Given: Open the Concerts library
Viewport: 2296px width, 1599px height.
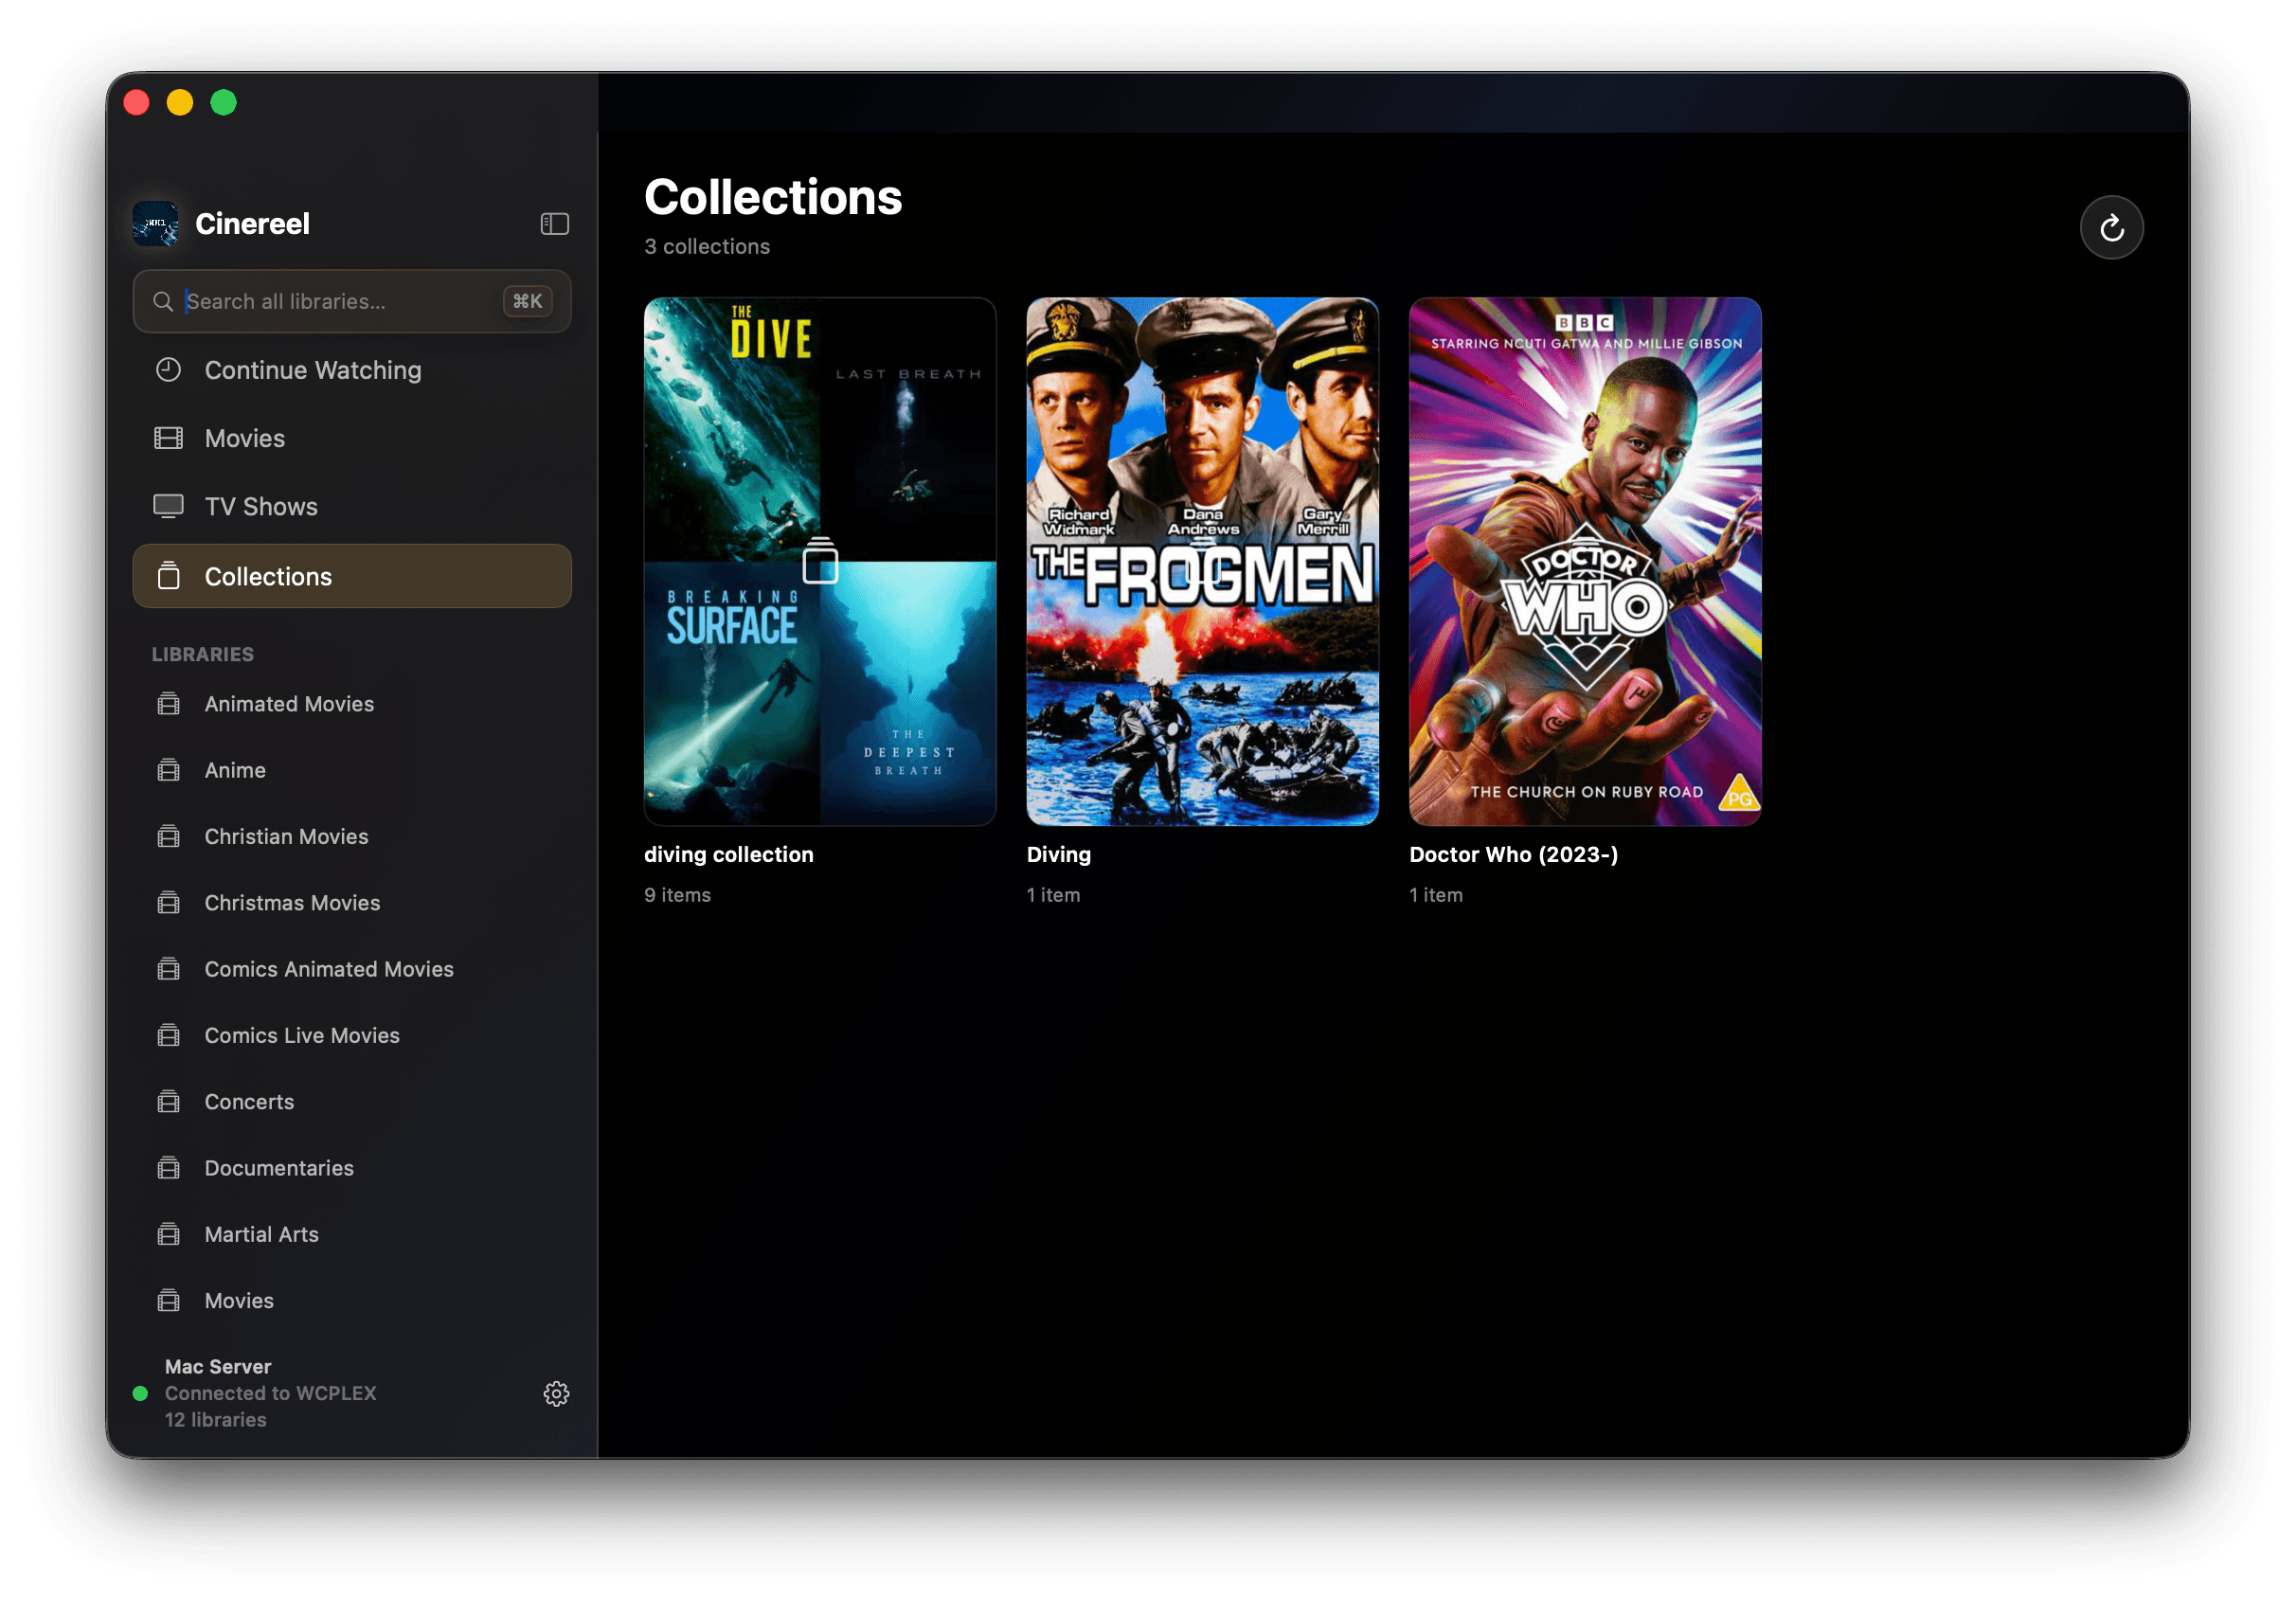Looking at the screenshot, I should pyautogui.click(x=352, y=1102).
